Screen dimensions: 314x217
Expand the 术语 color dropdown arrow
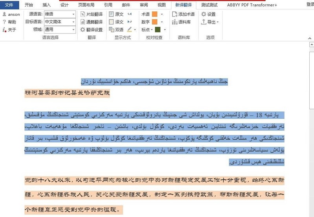click(162, 14)
